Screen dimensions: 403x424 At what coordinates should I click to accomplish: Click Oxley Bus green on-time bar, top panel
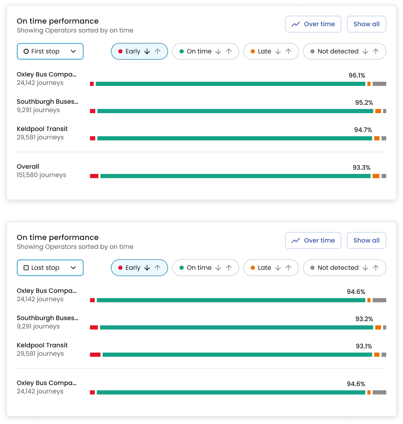pyautogui.click(x=230, y=84)
